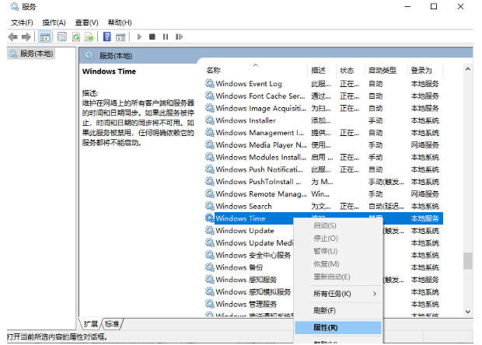Select the Windows Search service row
This screenshot has height=345, width=482.
point(243,206)
